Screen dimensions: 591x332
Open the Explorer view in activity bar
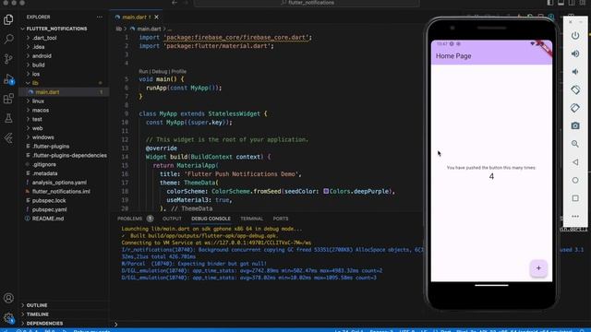(x=8, y=19)
